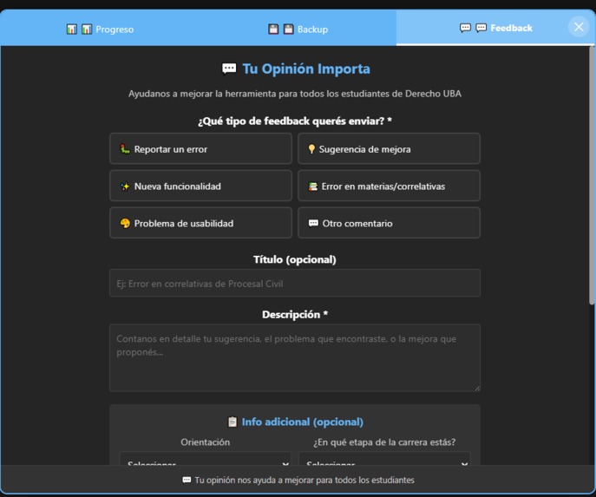Open the career stage dropdown

[384, 459]
